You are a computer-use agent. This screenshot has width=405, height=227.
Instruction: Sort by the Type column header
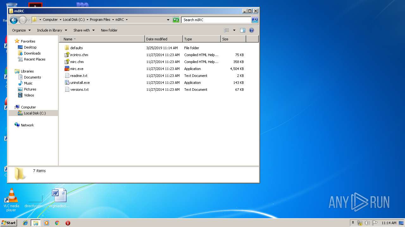coord(202,39)
